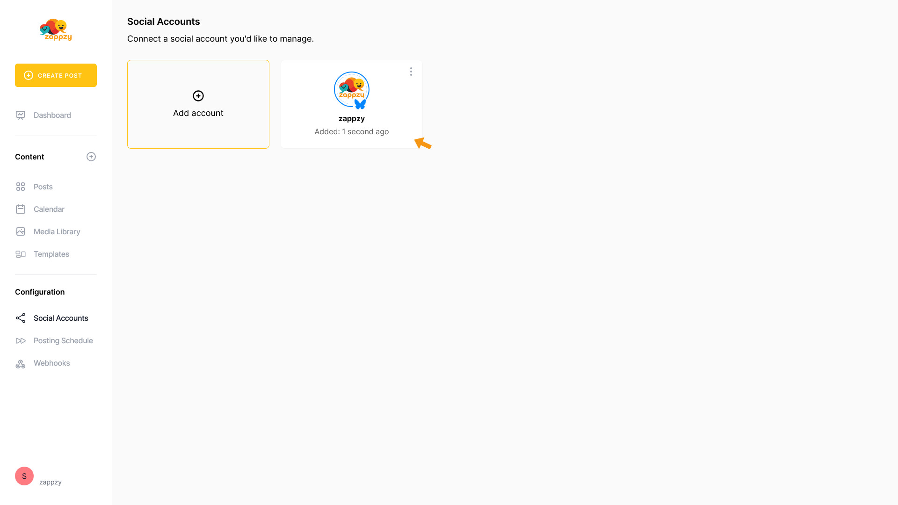Click the red S user avatar

(24, 476)
